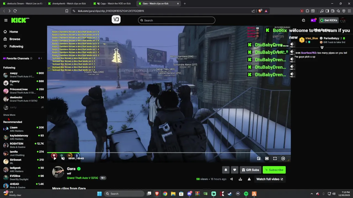Open user profile avatar menu

pos(343,20)
